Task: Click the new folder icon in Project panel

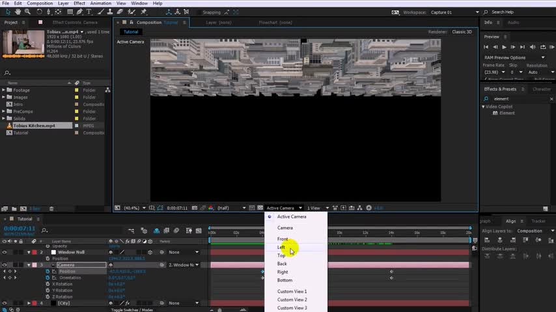Action: tap(14, 209)
